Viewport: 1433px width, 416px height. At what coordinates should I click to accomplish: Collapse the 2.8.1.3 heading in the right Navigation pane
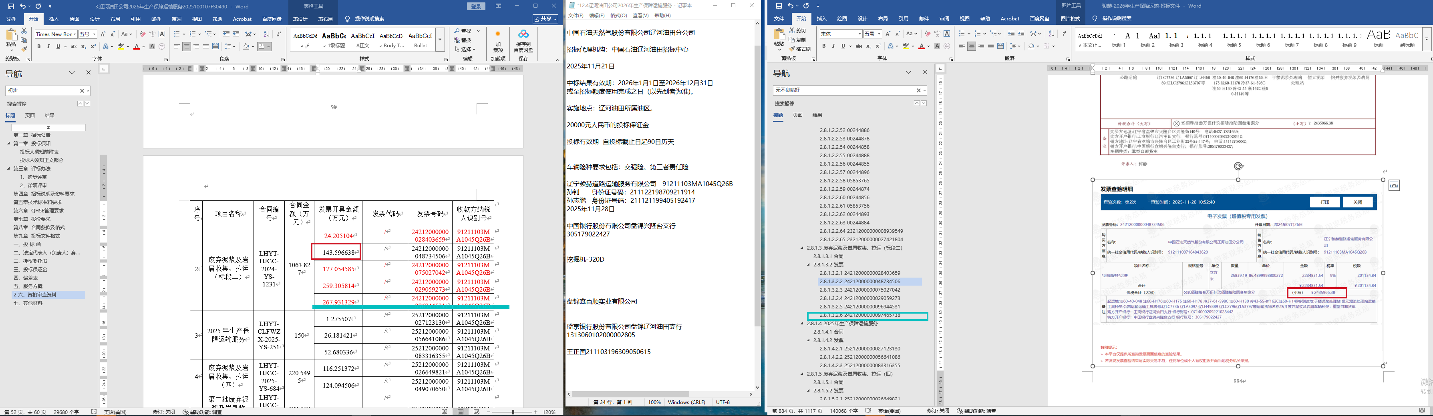coord(802,248)
